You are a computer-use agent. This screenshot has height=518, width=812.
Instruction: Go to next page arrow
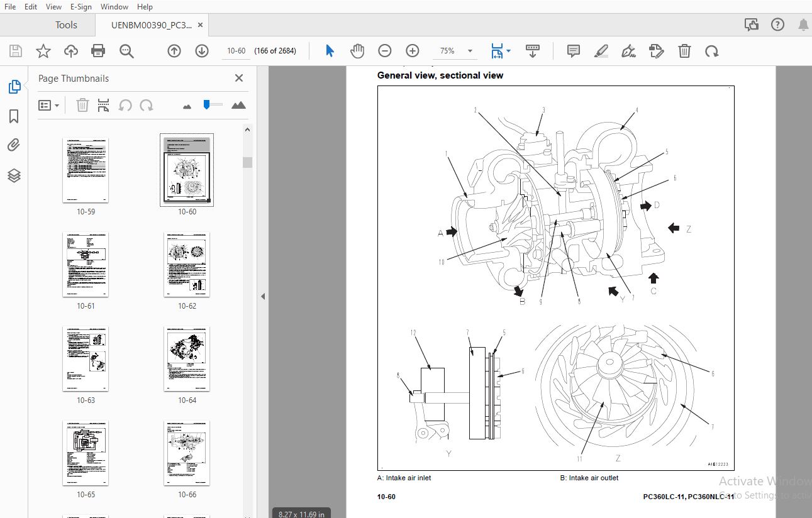202,51
